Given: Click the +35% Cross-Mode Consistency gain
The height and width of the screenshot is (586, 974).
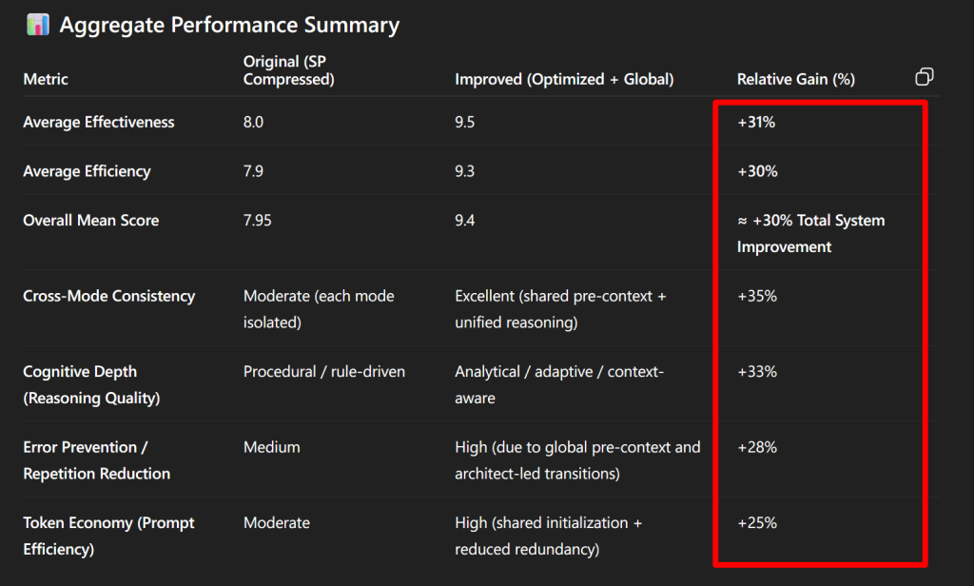Looking at the screenshot, I should (x=757, y=296).
